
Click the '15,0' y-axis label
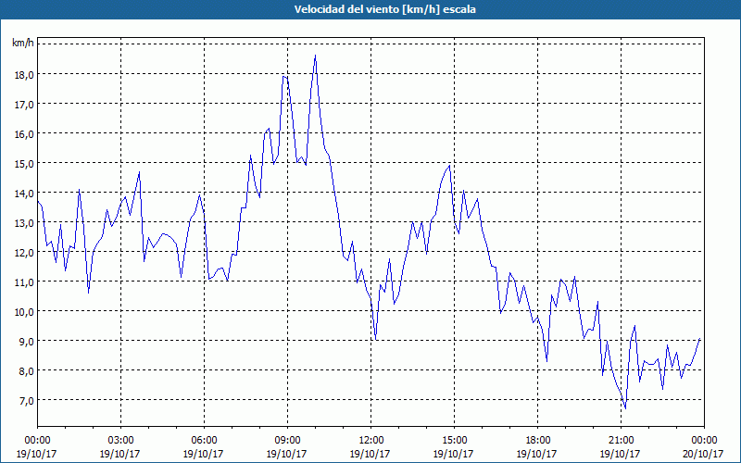point(24,164)
